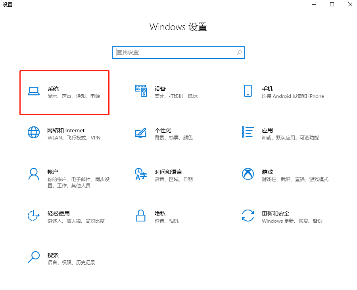Open the 更新和安全 heading link
The image size is (357, 290).
coord(275,214)
